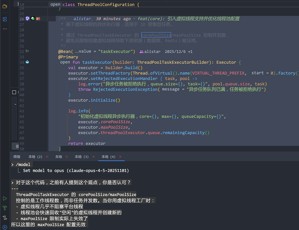Click the checklist gutter icon on line 32
This screenshot has height=230, width=299.
[x=27, y=51]
